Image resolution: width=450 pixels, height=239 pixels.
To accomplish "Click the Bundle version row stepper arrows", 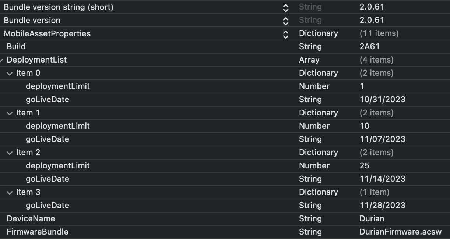I will point(286,21).
